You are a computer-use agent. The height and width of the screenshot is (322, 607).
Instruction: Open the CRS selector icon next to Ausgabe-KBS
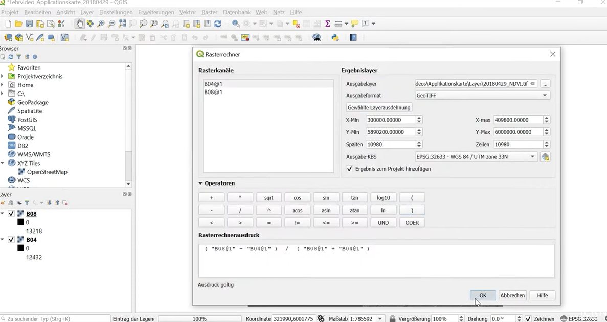[x=545, y=157]
